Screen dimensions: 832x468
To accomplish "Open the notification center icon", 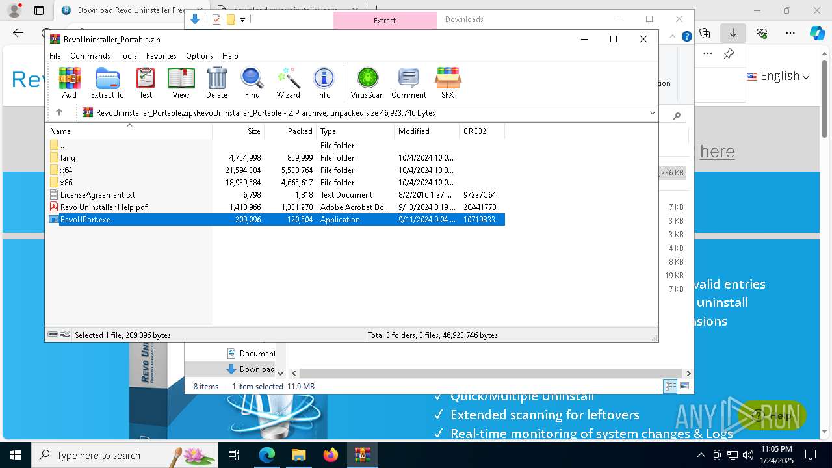I will pyautogui.click(x=811, y=455).
